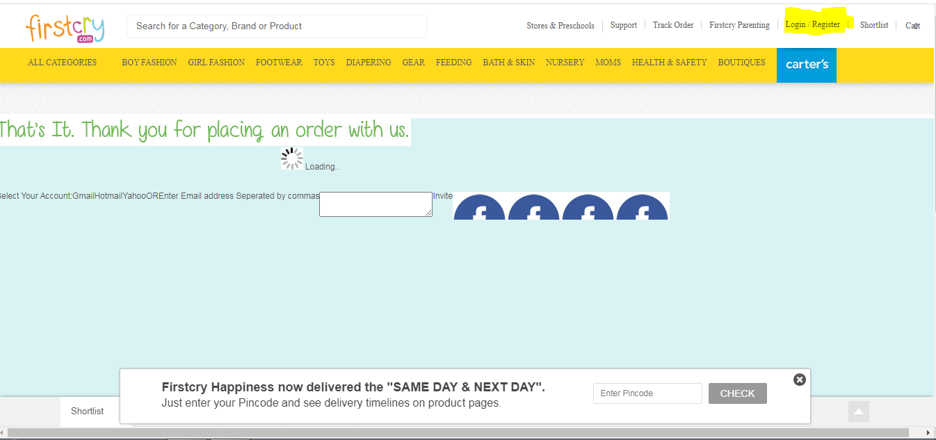
Task: Click the Enter Pincode field
Action: [x=647, y=393]
